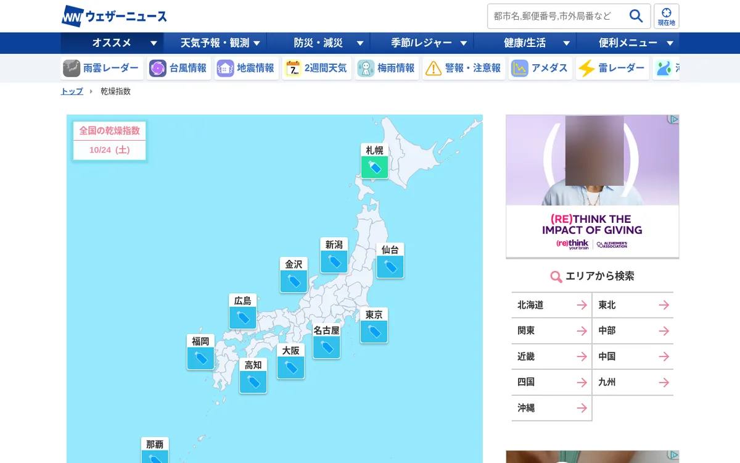Open 沖縄 area link
Viewport: 740px width, 463px height.
[x=552, y=409]
